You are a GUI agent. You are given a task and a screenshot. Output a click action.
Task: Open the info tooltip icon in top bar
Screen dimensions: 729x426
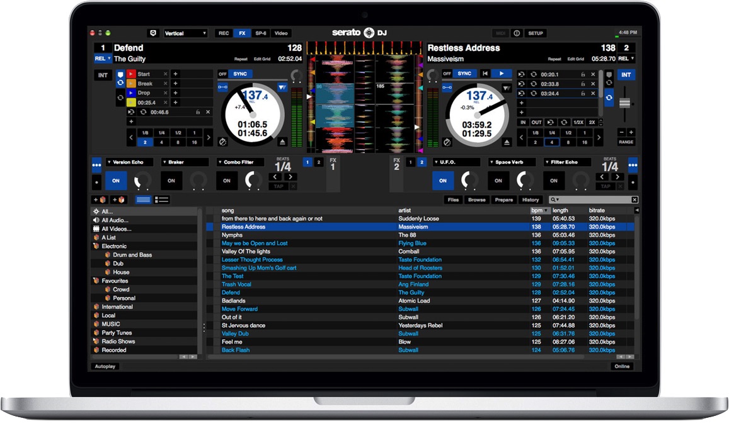(517, 33)
